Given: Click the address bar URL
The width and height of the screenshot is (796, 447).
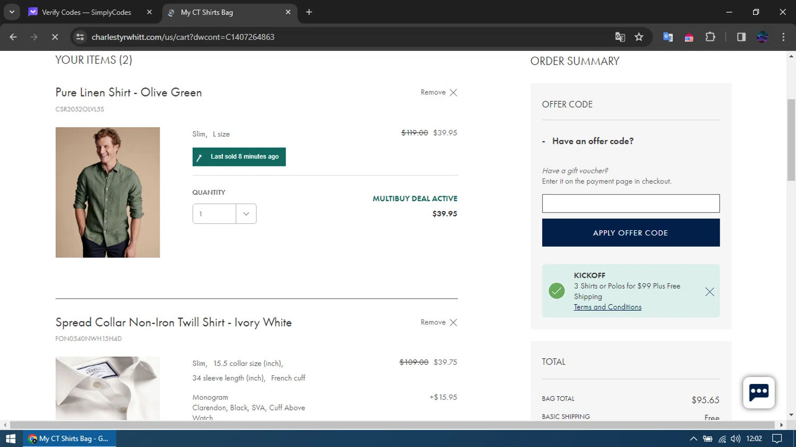Looking at the screenshot, I should click(x=183, y=37).
